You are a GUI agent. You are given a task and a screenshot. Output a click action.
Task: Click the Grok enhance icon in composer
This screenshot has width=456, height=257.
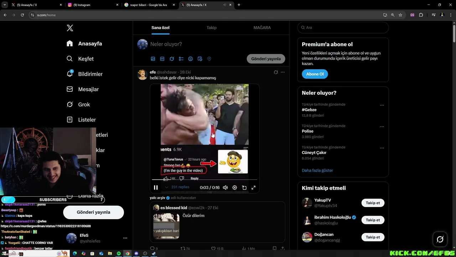(x=172, y=59)
